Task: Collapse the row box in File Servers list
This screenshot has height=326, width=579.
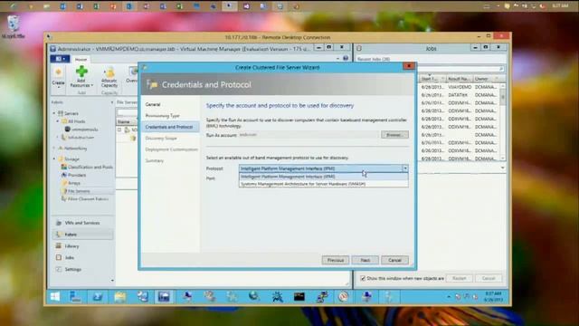Action: pos(119,129)
